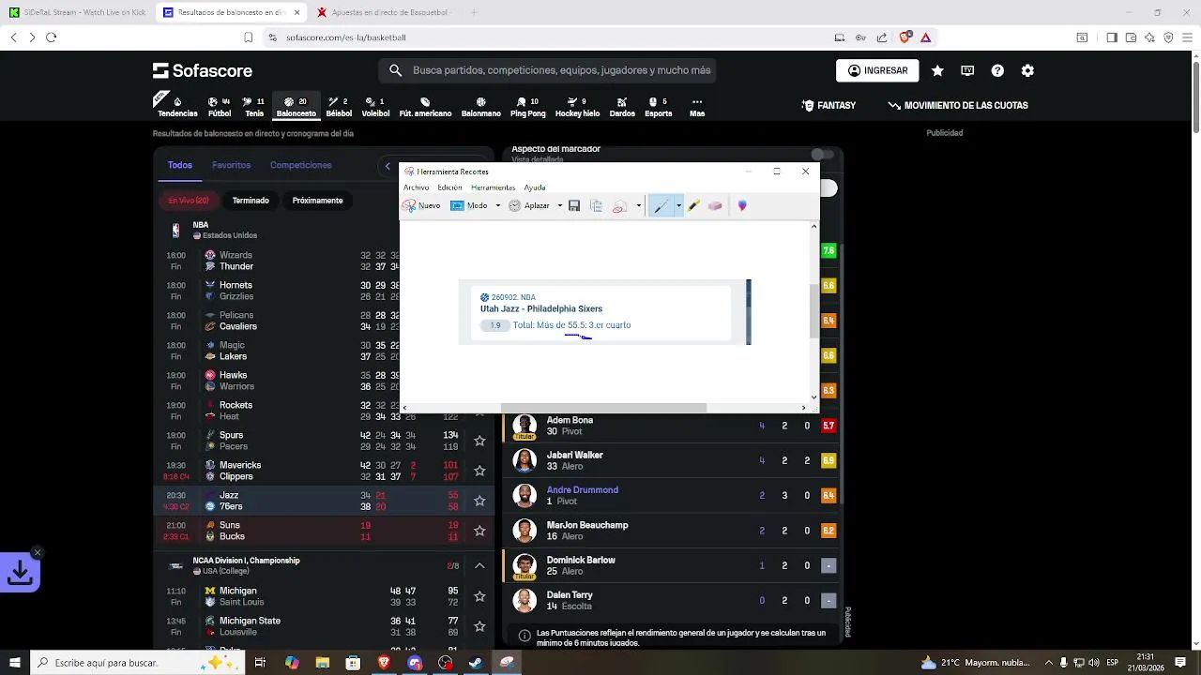
Task: Open the Hockey hielo category
Action: pyautogui.click(x=577, y=107)
